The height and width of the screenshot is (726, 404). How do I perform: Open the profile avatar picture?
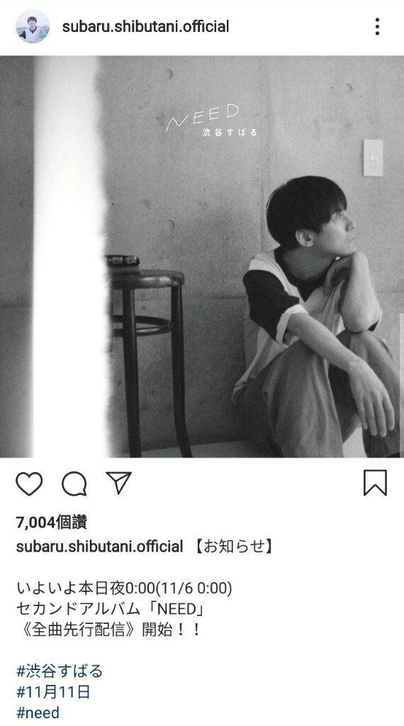[x=33, y=26]
